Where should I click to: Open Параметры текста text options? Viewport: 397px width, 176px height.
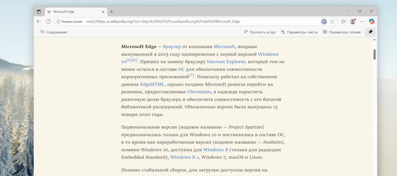point(299,32)
